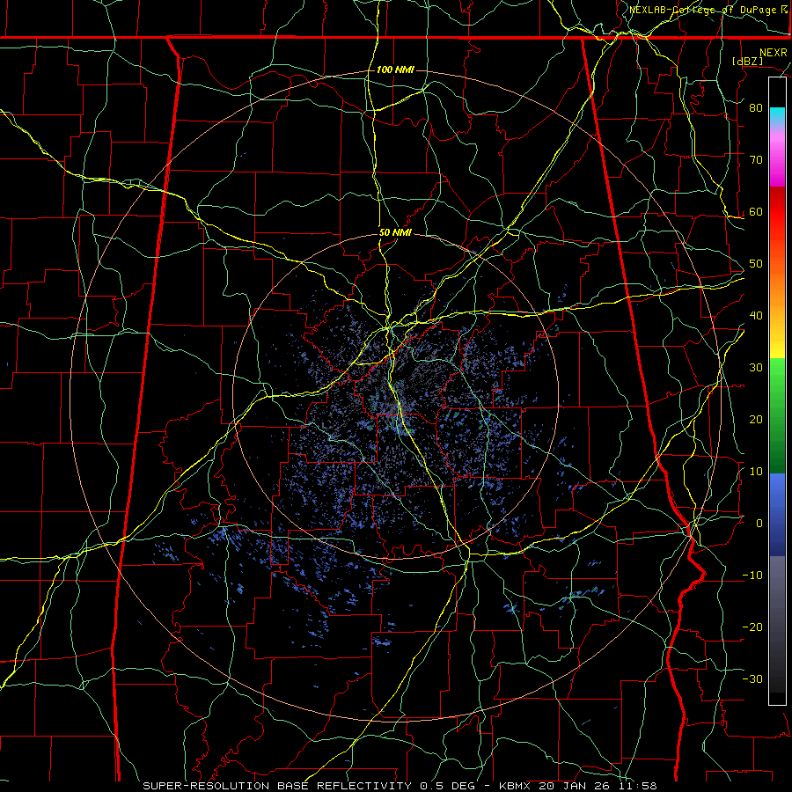Click the 40 dBZ scale label
Viewport: 792px width, 792px height.
[756, 315]
